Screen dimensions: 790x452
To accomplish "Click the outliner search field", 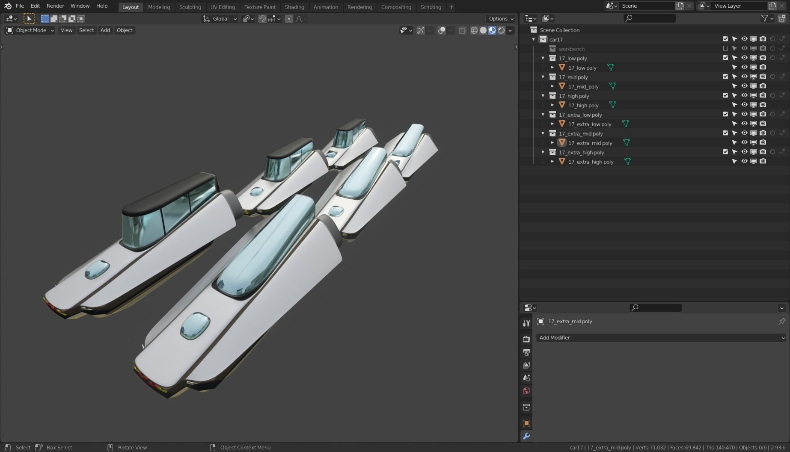I will (649, 18).
